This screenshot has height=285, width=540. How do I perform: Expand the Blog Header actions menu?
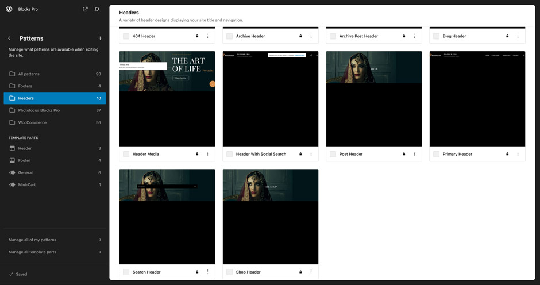click(x=518, y=36)
